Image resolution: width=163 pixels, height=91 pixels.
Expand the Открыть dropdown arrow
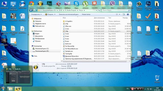55,14
